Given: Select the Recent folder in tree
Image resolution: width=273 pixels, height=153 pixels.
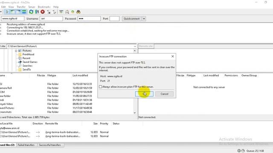Looking at the screenshot, I should pos(26,58).
